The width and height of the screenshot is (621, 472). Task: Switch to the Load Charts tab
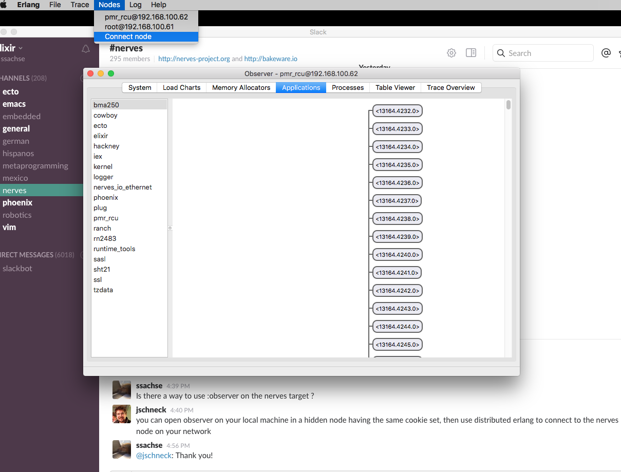(181, 87)
